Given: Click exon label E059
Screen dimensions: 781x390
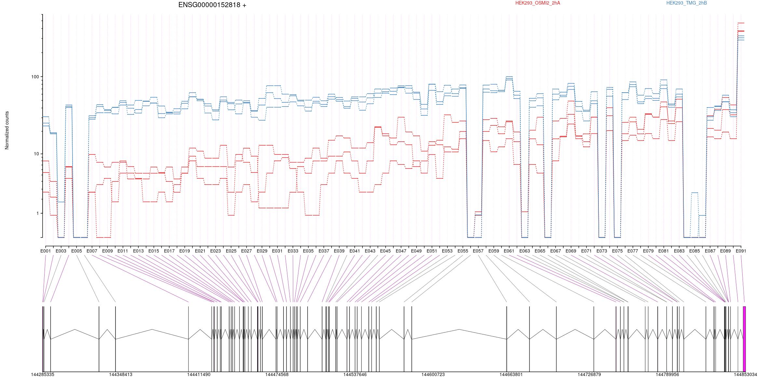Looking at the screenshot, I should 494,251.
